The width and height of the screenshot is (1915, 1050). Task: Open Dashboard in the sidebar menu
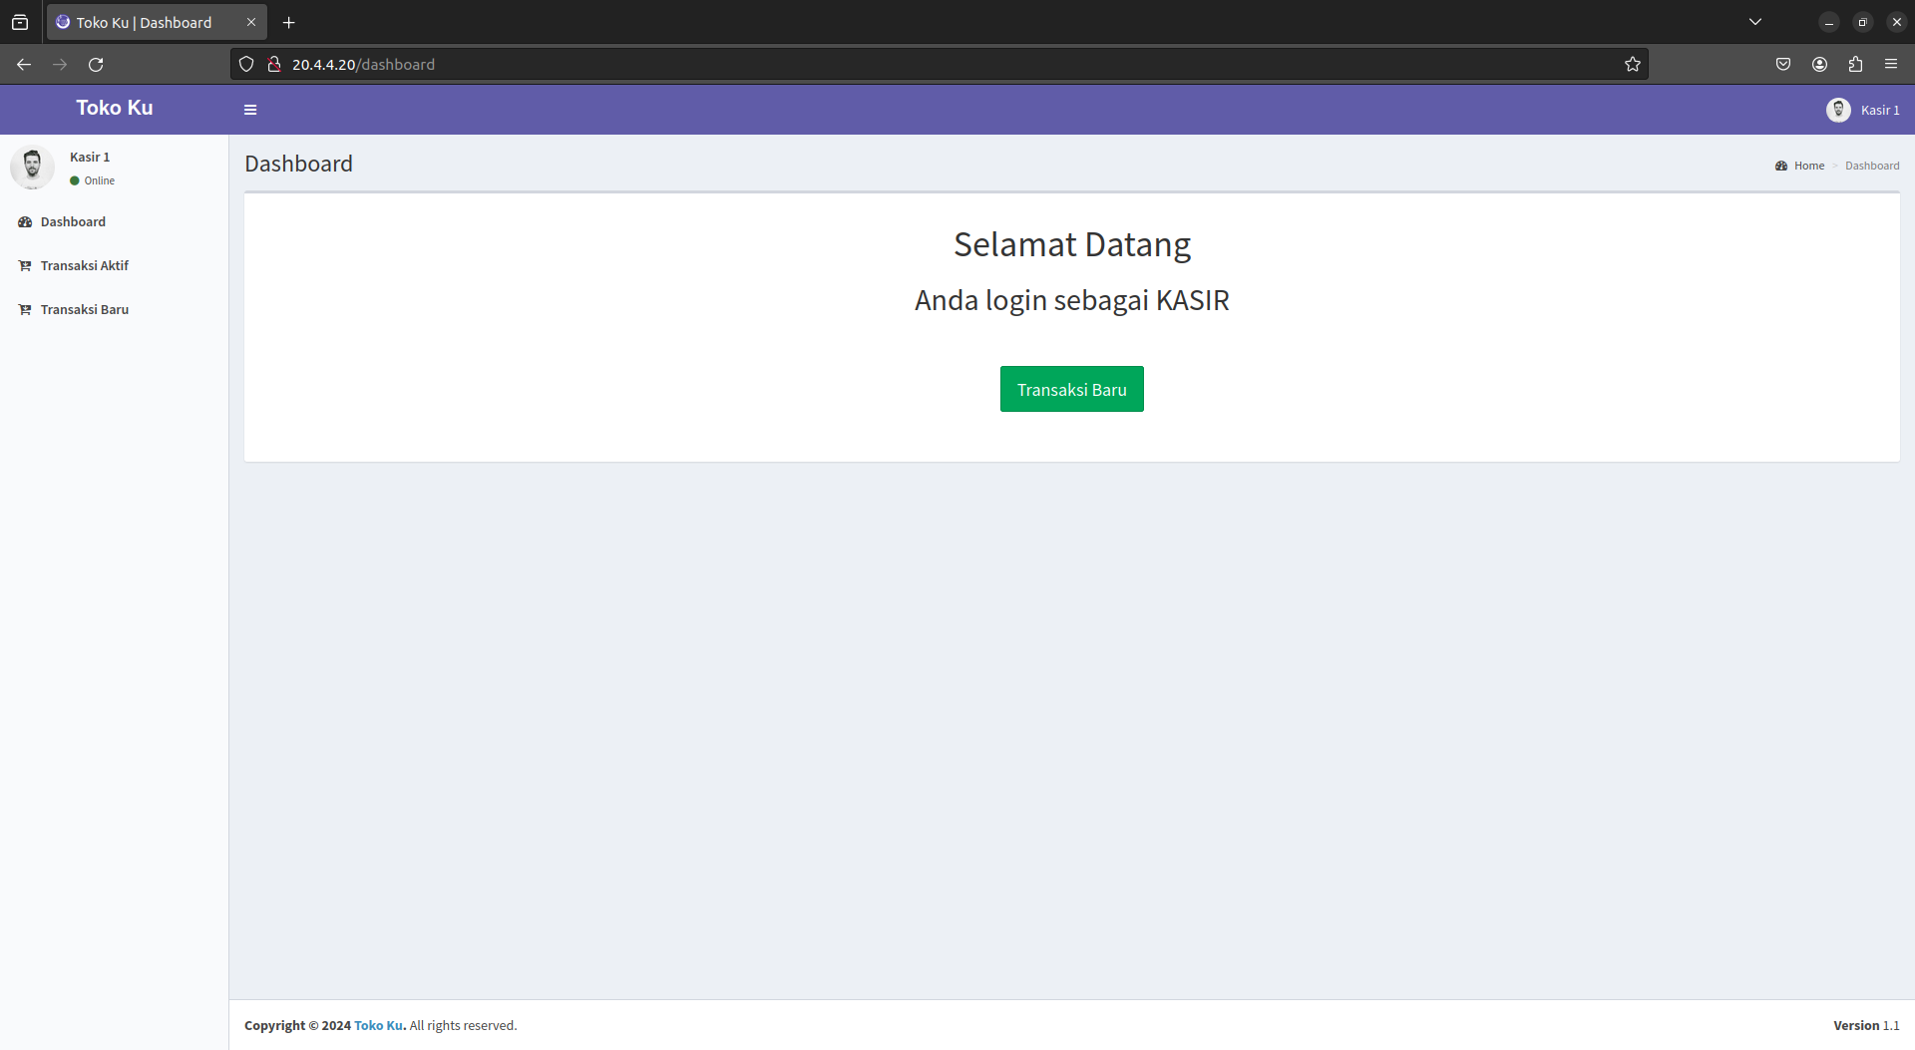(114, 221)
